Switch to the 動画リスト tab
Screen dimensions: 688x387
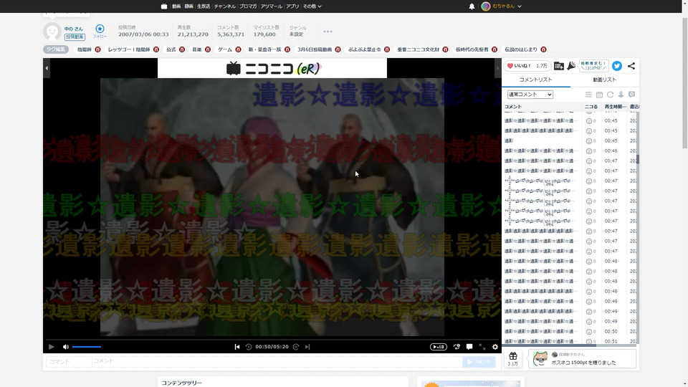pos(605,80)
